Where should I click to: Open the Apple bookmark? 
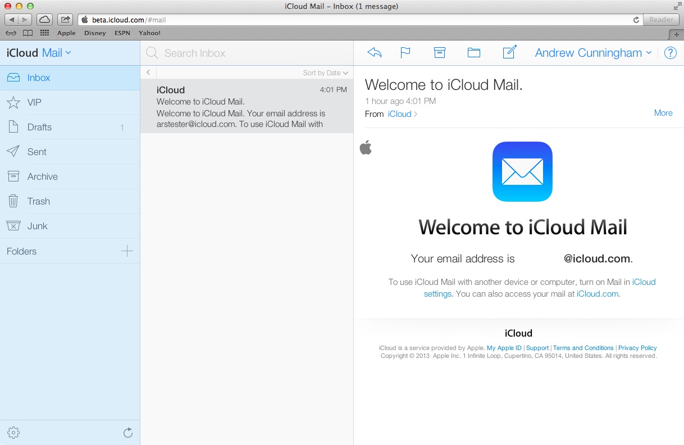click(x=66, y=33)
